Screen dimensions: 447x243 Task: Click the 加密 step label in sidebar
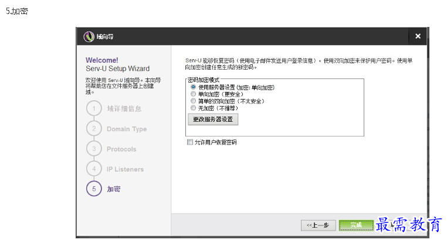[114, 189]
